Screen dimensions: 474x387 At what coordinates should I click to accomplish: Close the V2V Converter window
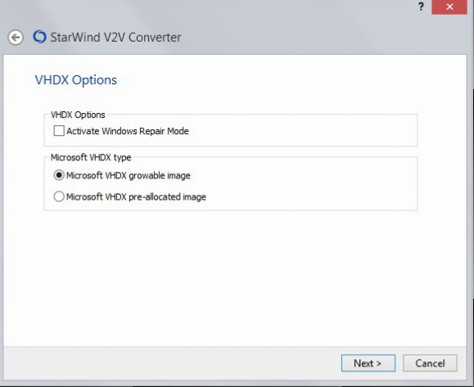[x=449, y=7]
